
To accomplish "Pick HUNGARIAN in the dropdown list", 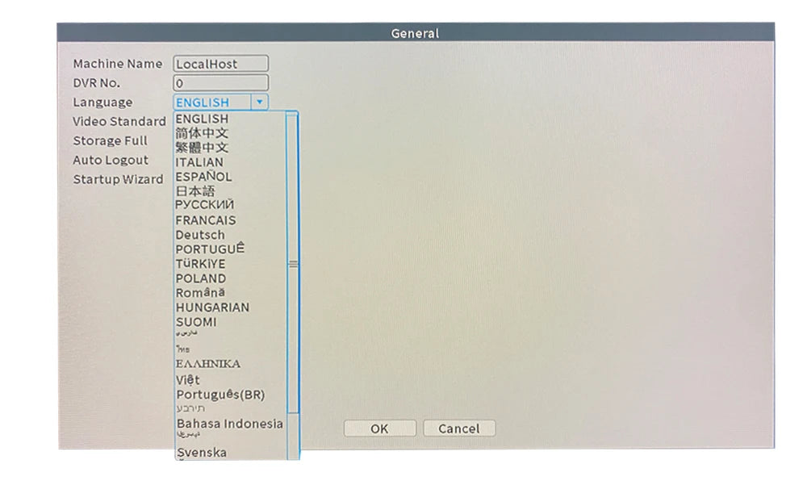I will tap(212, 307).
